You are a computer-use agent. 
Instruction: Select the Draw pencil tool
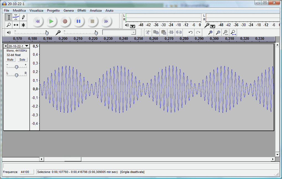pos(23,17)
